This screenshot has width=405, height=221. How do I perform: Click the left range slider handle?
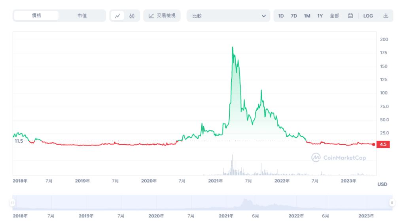click(x=13, y=203)
